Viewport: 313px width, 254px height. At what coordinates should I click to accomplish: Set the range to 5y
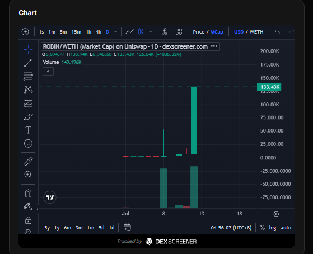[x=47, y=228]
